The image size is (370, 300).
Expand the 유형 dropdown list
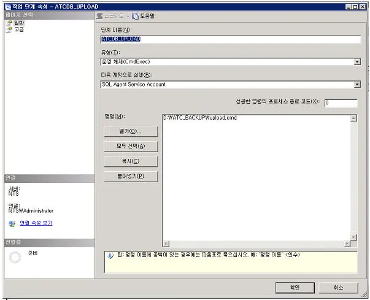coord(357,62)
